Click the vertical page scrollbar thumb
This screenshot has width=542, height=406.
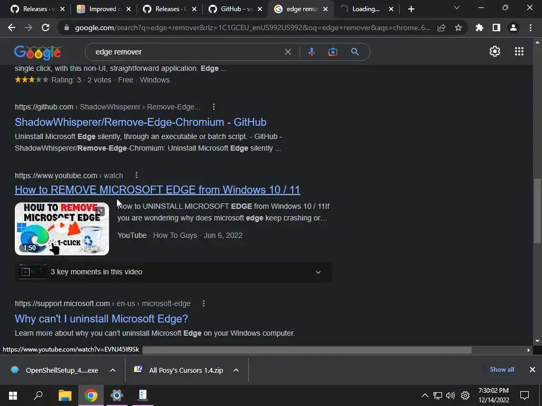[x=537, y=211]
